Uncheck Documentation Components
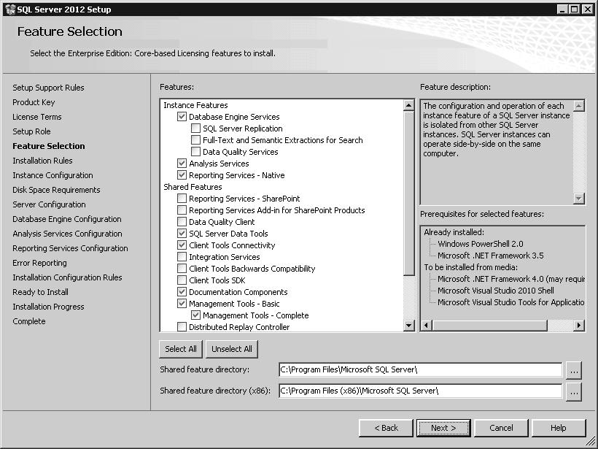This screenshot has height=449, width=598. [182, 292]
